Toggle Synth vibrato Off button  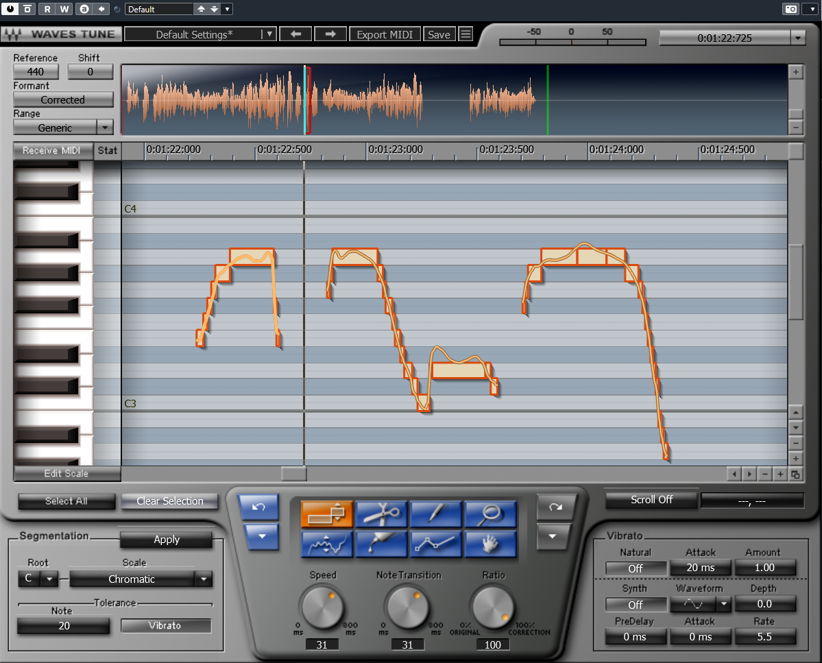click(636, 605)
